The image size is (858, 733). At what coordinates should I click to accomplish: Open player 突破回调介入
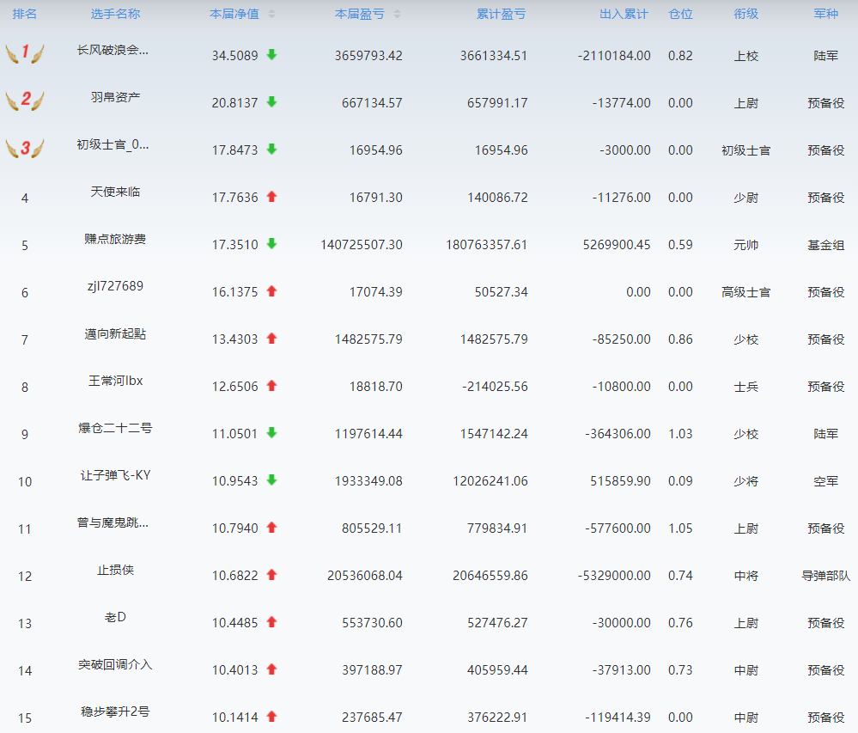click(115, 664)
